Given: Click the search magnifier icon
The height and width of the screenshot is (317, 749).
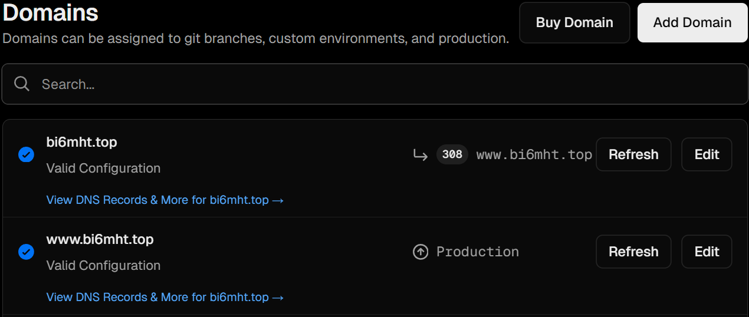Looking at the screenshot, I should coord(22,84).
